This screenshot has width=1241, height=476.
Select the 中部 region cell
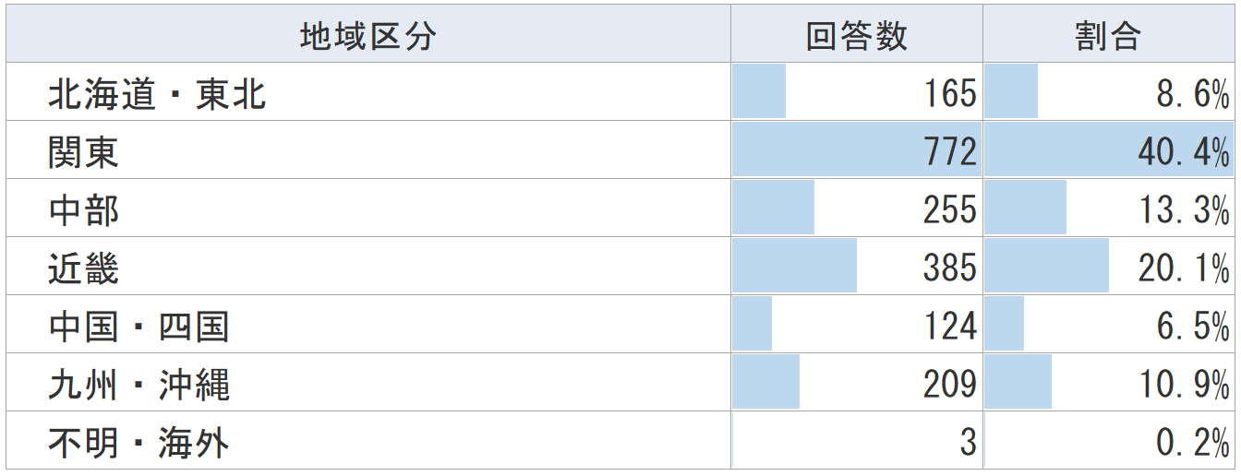(84, 209)
